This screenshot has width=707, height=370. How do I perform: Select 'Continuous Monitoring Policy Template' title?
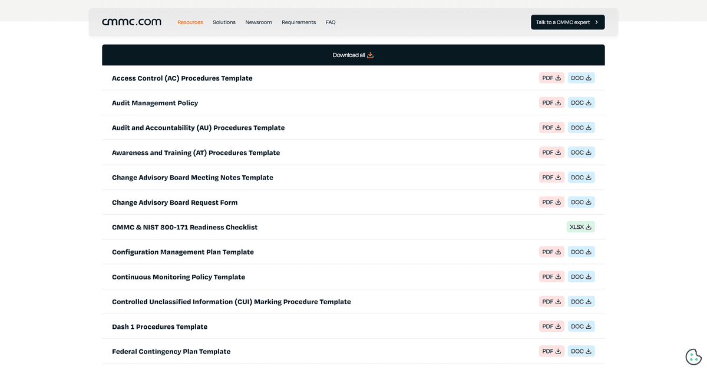click(179, 277)
